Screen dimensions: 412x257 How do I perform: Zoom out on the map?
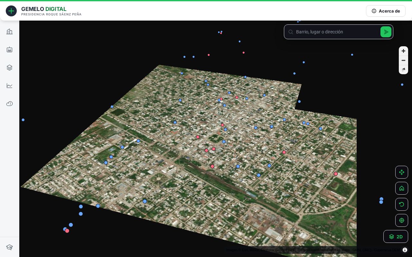click(403, 60)
